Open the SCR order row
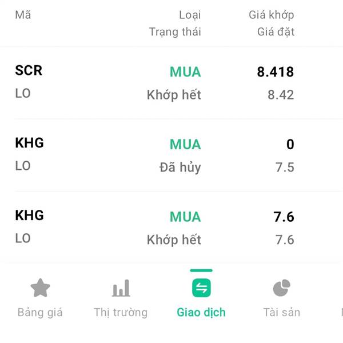The image size is (343, 343). tap(171, 82)
